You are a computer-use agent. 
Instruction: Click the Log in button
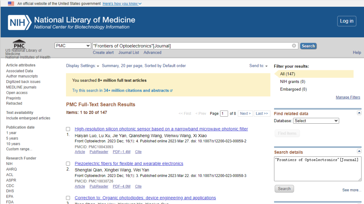coord(346,21)
